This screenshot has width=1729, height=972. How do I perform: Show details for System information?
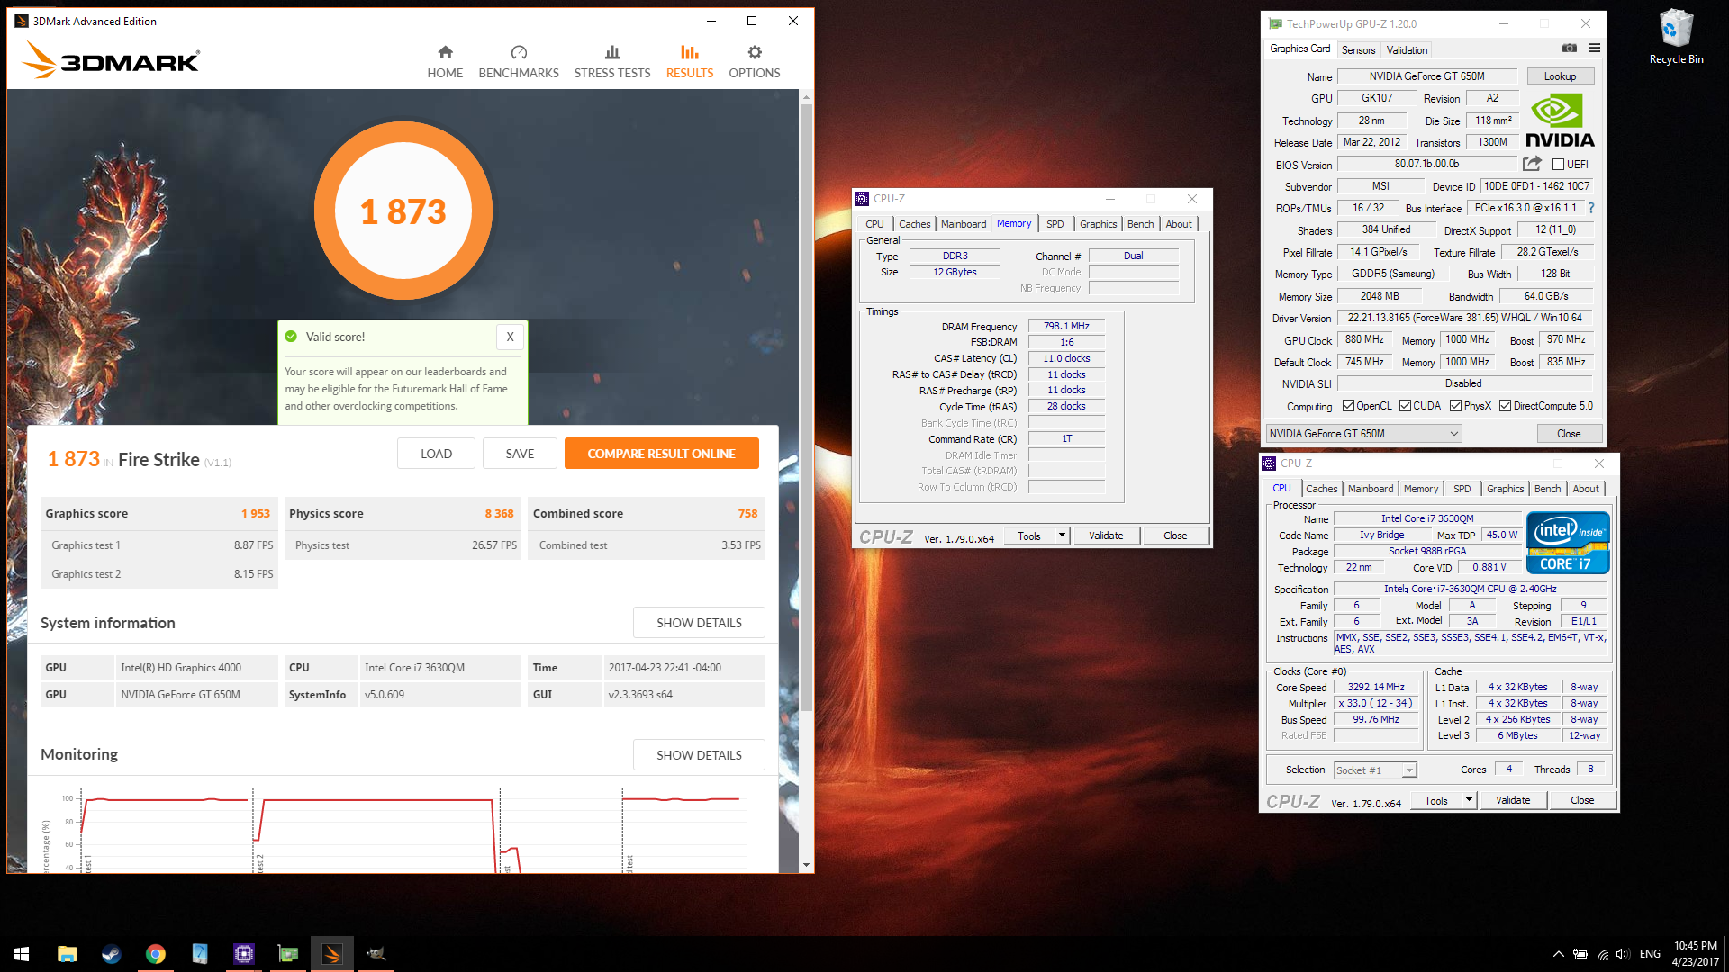699,623
